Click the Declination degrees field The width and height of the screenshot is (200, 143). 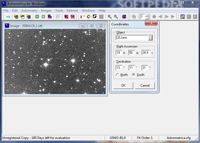119,68
